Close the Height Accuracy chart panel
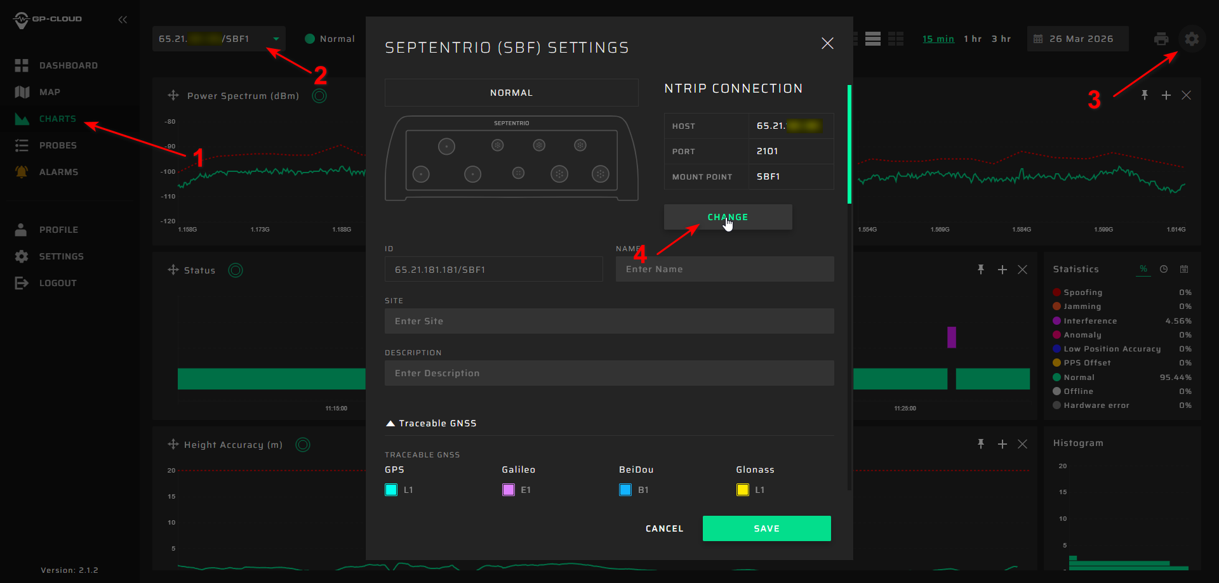The width and height of the screenshot is (1219, 583). [x=1023, y=444]
